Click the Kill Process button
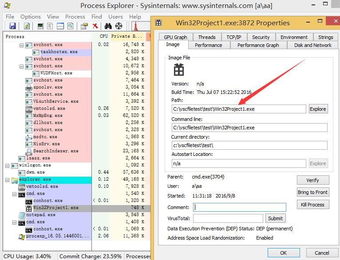Image resolution: width=340 pixels, height=260 pixels. click(313, 205)
